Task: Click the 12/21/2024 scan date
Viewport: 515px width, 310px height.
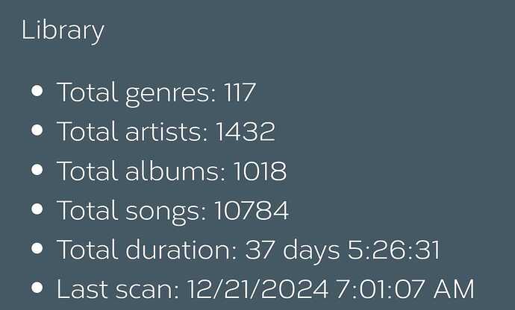Action: [x=257, y=288]
